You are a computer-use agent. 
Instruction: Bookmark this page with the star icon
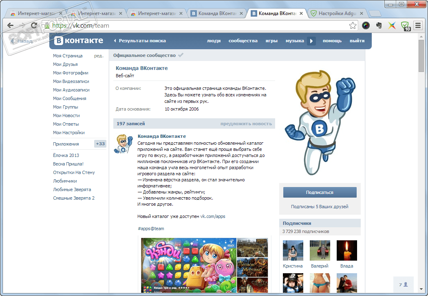[x=353, y=26]
